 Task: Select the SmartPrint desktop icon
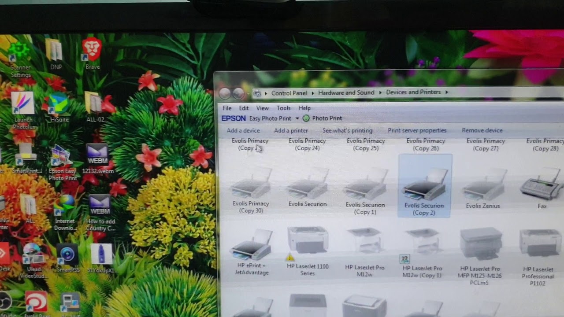tap(27, 158)
